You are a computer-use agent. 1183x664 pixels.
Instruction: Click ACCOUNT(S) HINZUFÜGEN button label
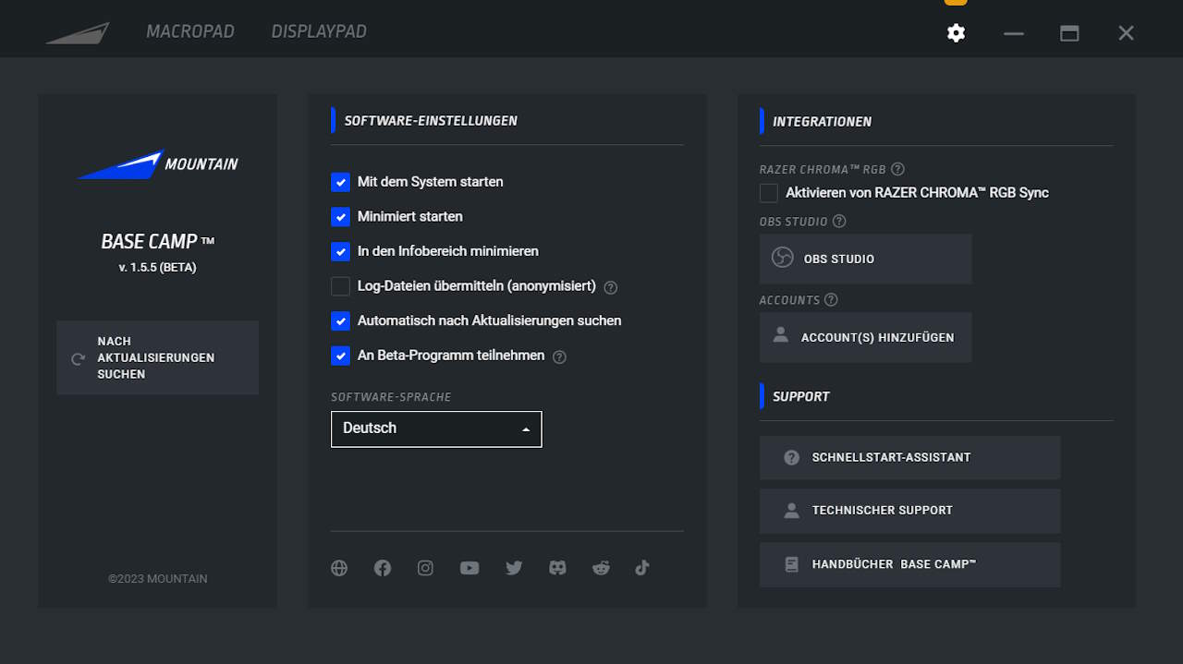(878, 337)
